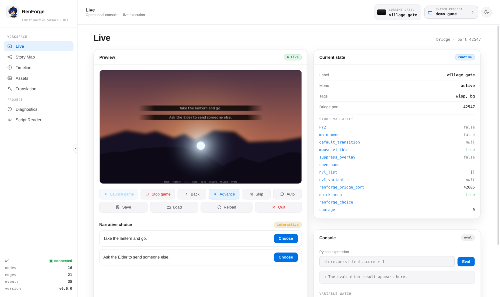Click the Current Label village_gate chip
Viewport: 500px width, 297px height.
(397, 12)
